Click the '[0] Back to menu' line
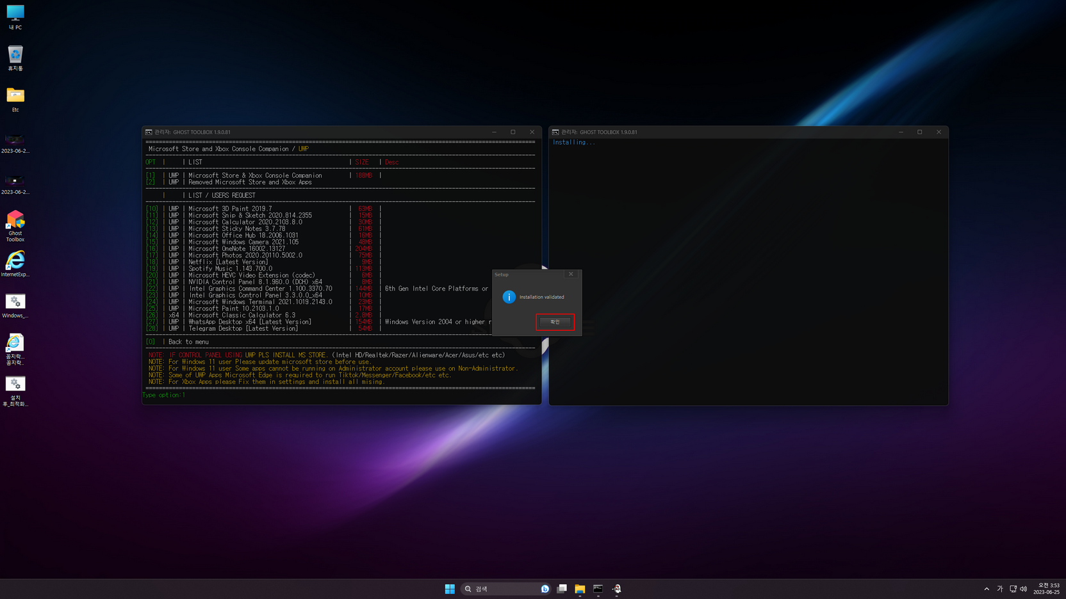Screen dimensions: 1066x599 177,342
